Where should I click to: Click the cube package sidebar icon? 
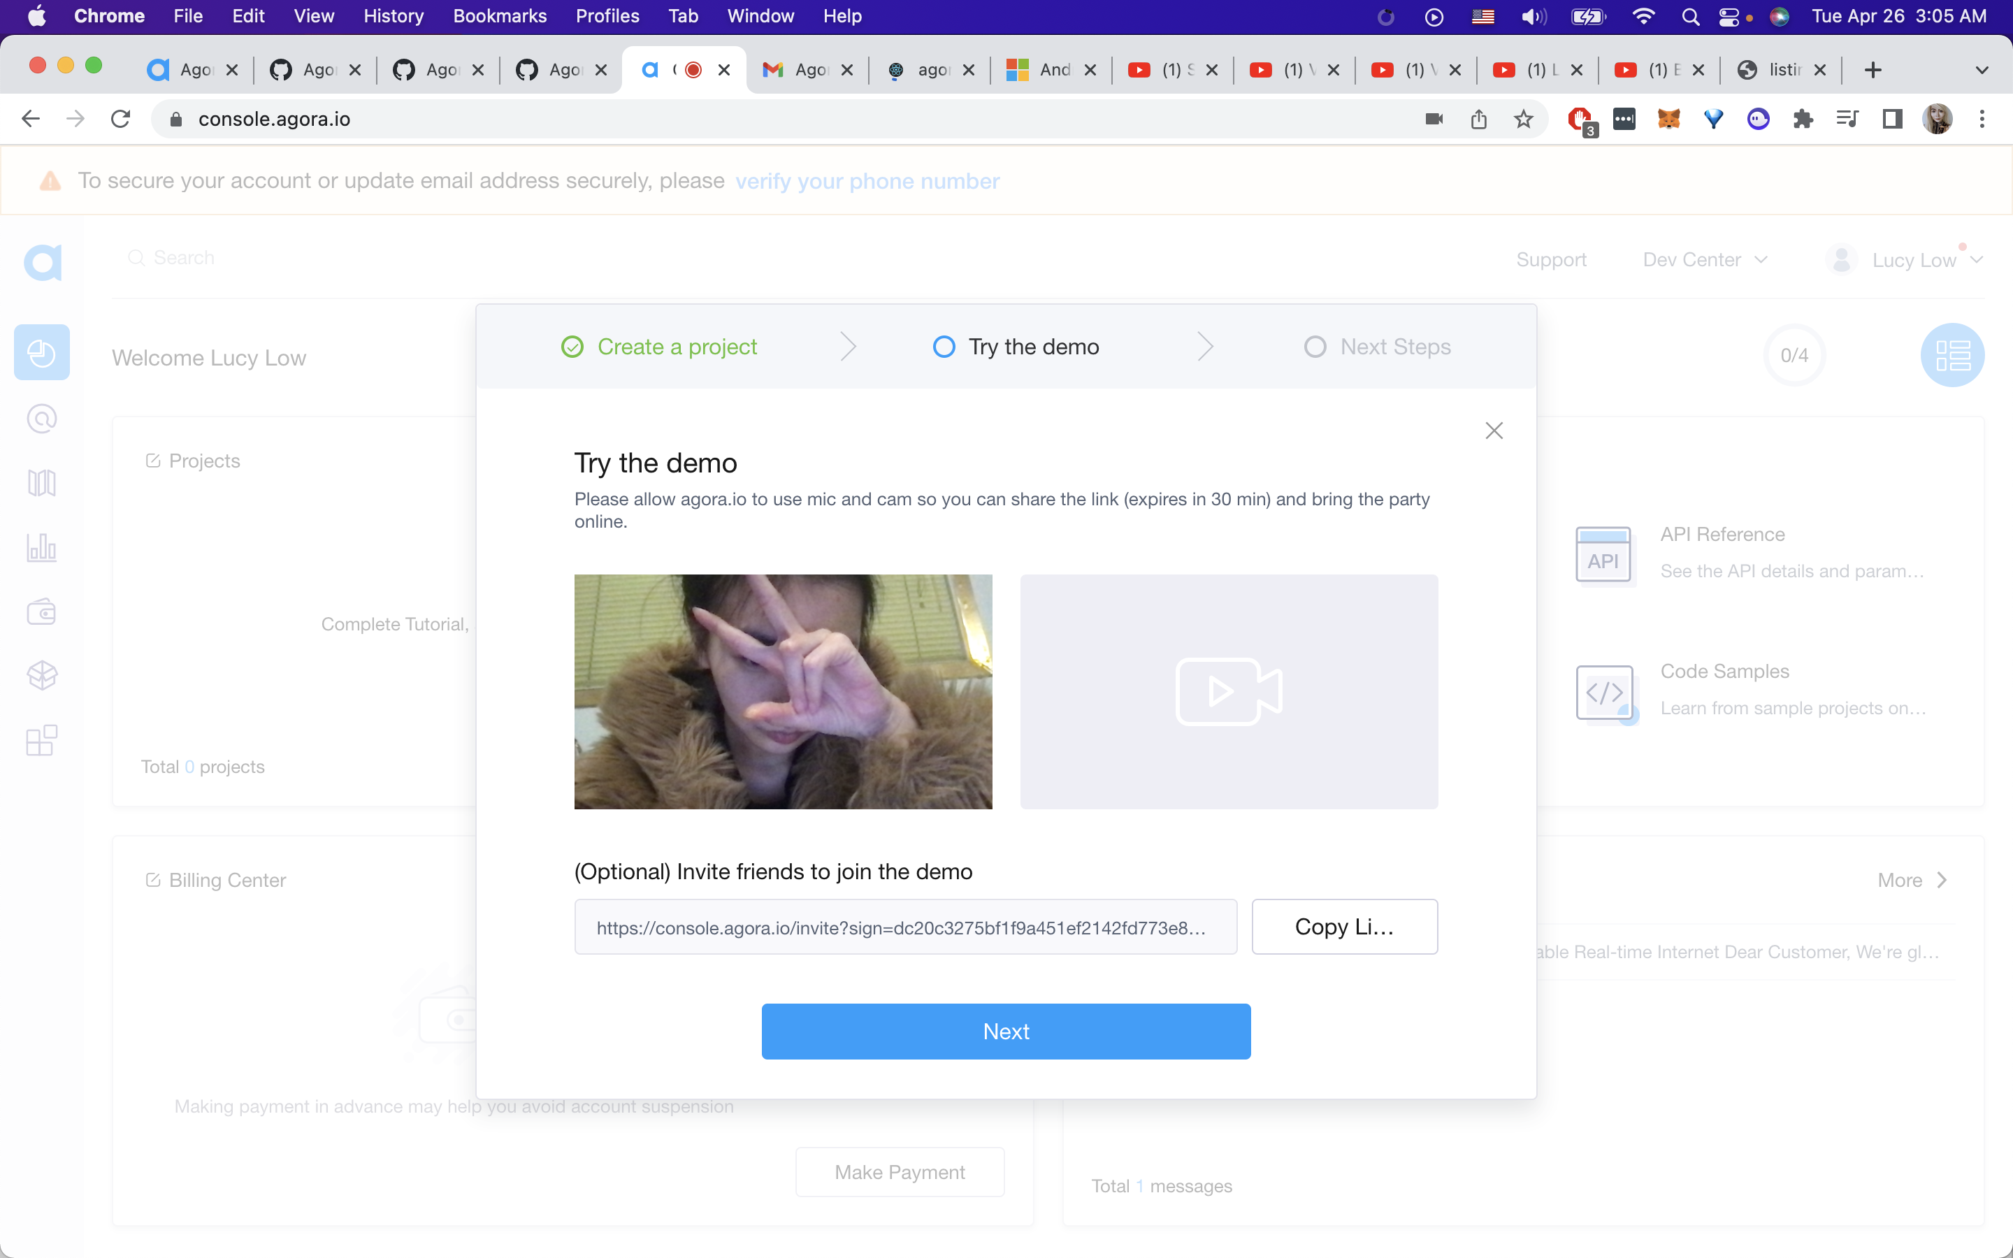[x=42, y=676]
